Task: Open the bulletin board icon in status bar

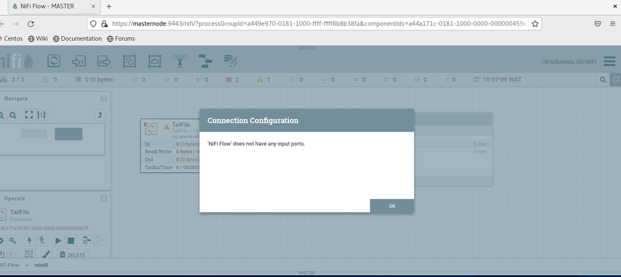Action: (615, 79)
